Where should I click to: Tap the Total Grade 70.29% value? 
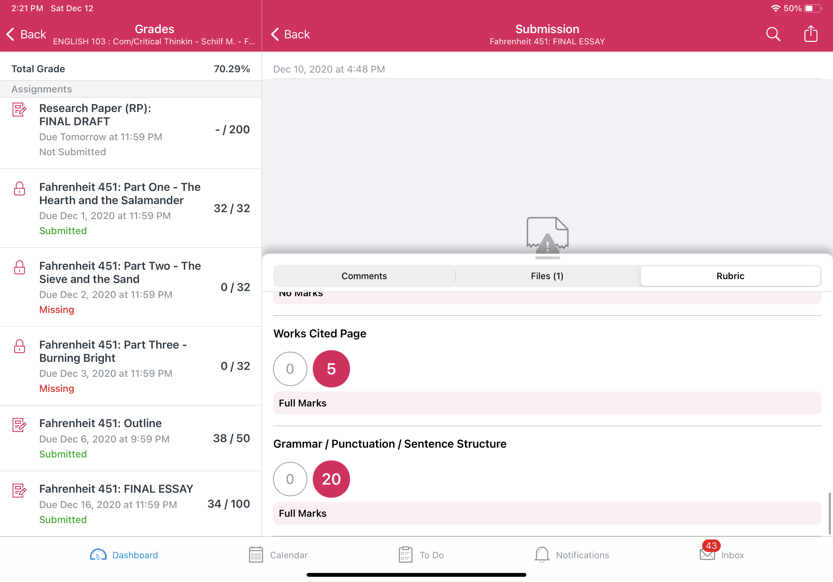click(232, 69)
